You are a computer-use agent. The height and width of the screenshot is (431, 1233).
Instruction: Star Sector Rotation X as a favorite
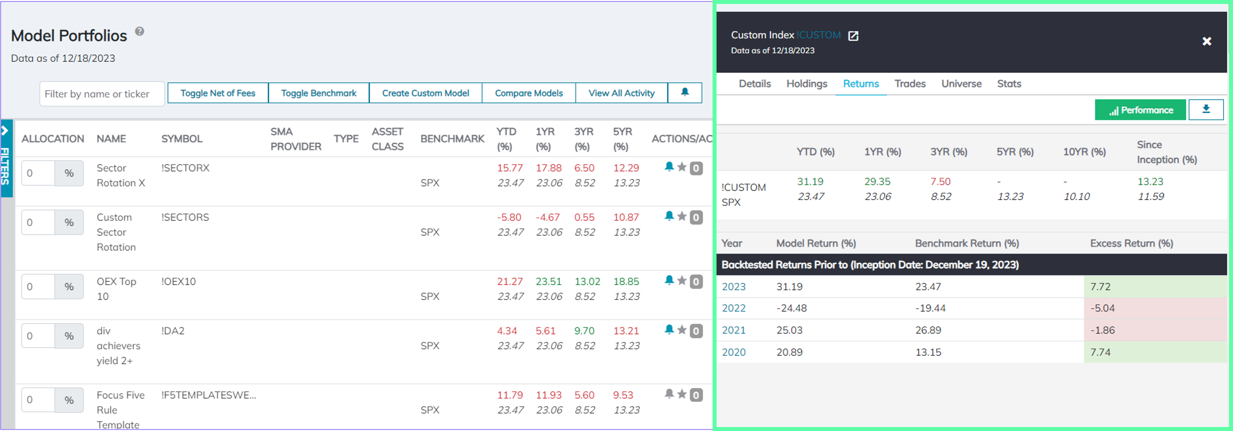pos(682,168)
